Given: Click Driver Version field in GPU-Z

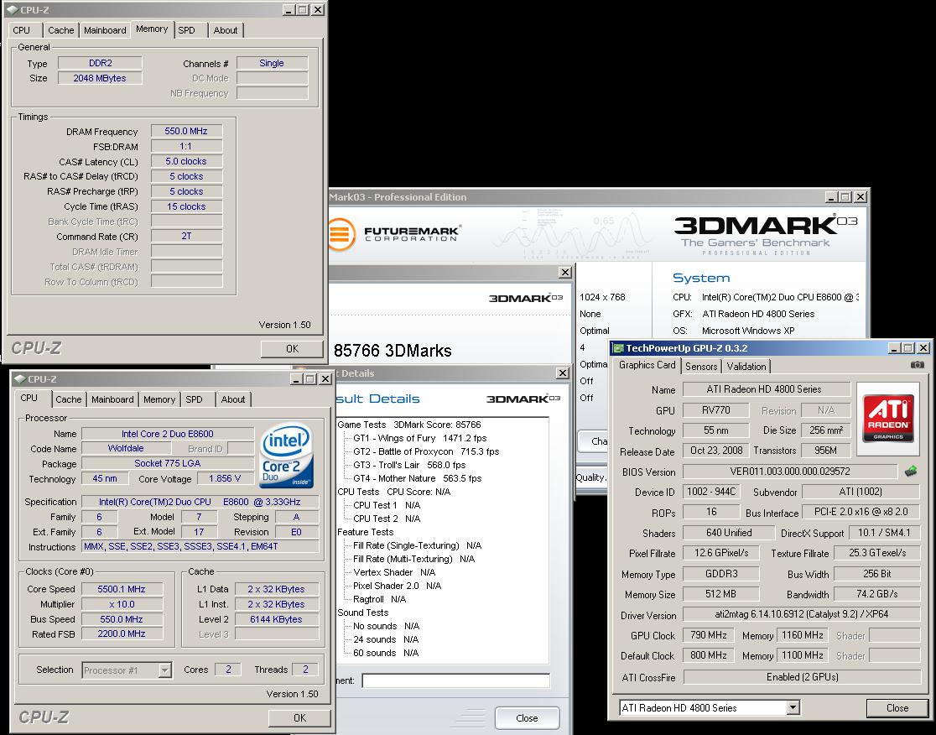Looking at the screenshot, I should coord(802,614).
